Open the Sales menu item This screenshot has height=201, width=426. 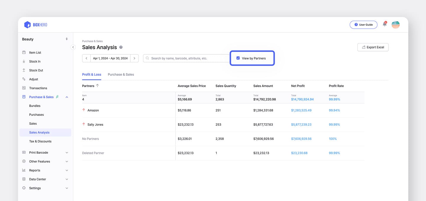click(33, 123)
